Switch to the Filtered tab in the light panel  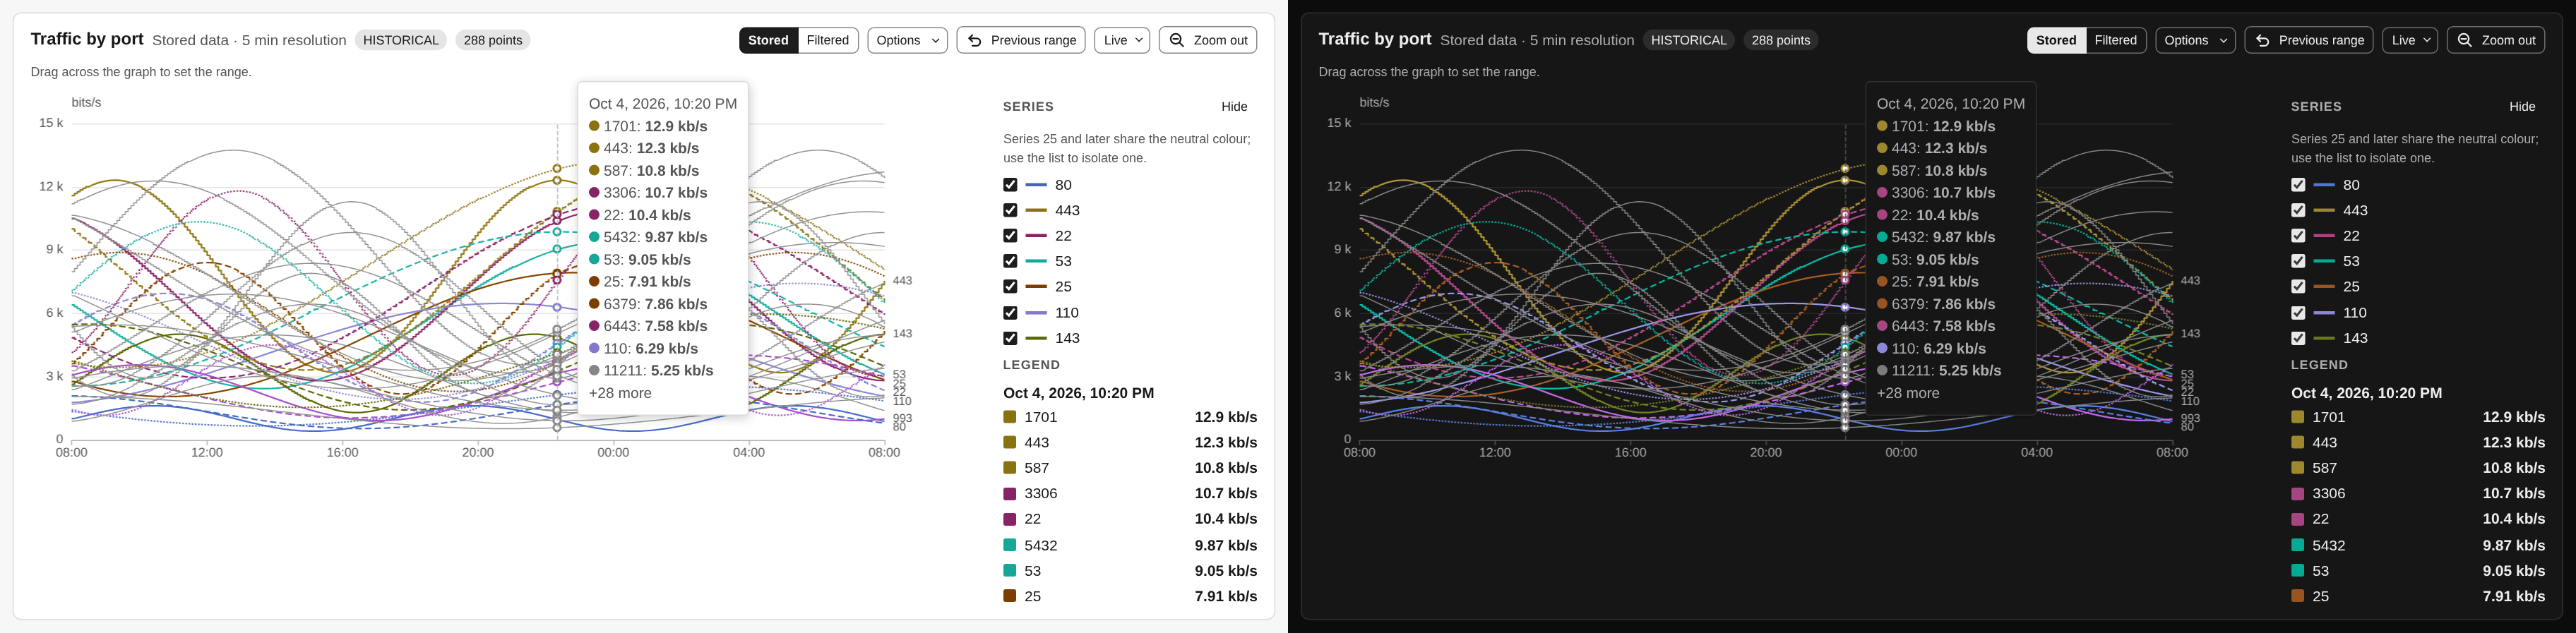[828, 40]
